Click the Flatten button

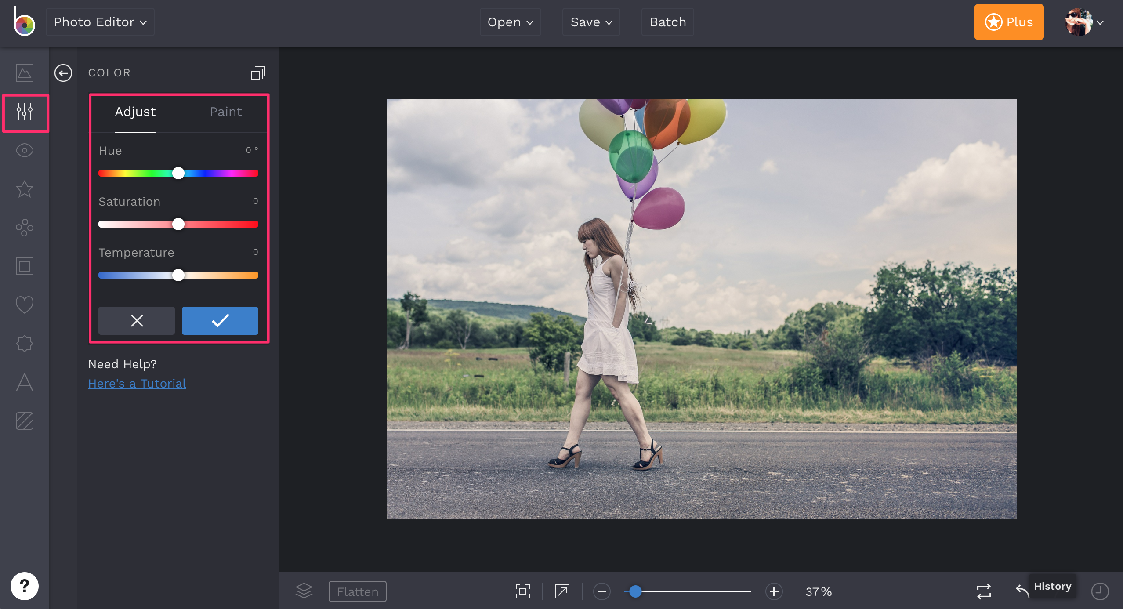(x=358, y=591)
